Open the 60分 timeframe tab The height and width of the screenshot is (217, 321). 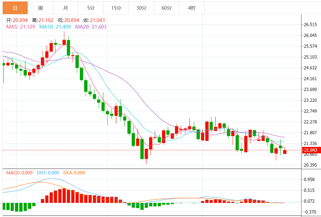click(x=167, y=8)
